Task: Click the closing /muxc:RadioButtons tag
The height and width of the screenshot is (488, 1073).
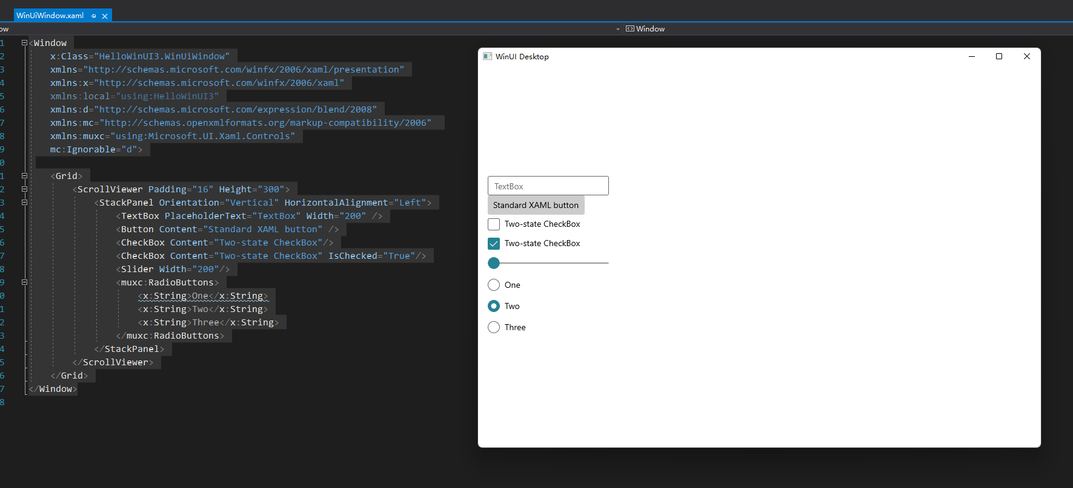Action: pos(170,336)
